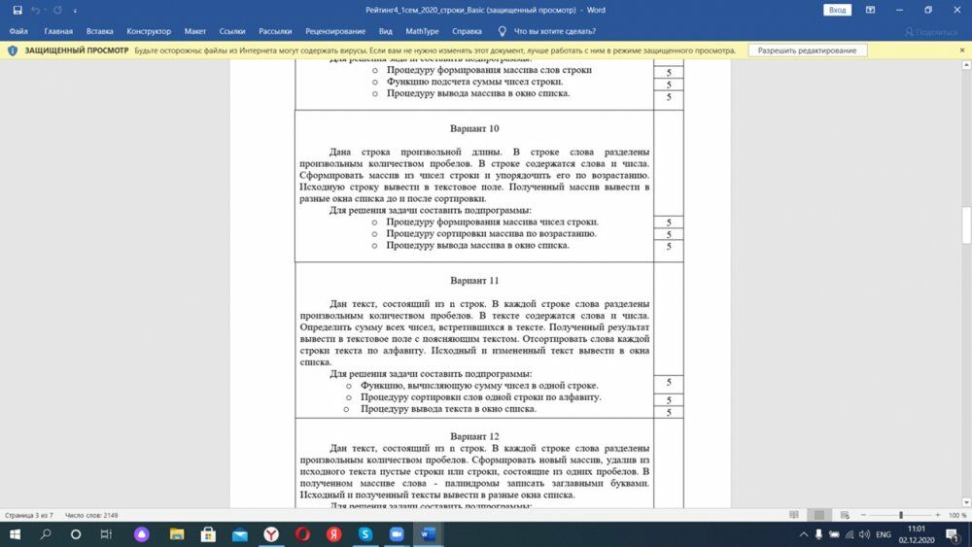The image size is (972, 547).
Task: Click the Поделиться share button
Action: [932, 32]
